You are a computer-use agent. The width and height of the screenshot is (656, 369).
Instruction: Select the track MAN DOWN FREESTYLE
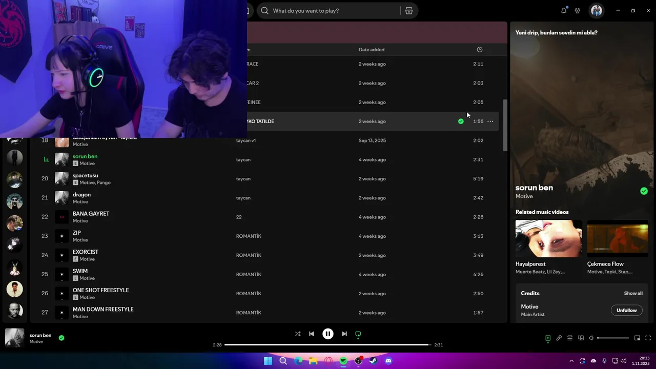[103, 309]
